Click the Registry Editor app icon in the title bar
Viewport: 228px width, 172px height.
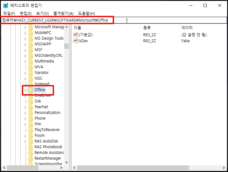click(6, 5)
